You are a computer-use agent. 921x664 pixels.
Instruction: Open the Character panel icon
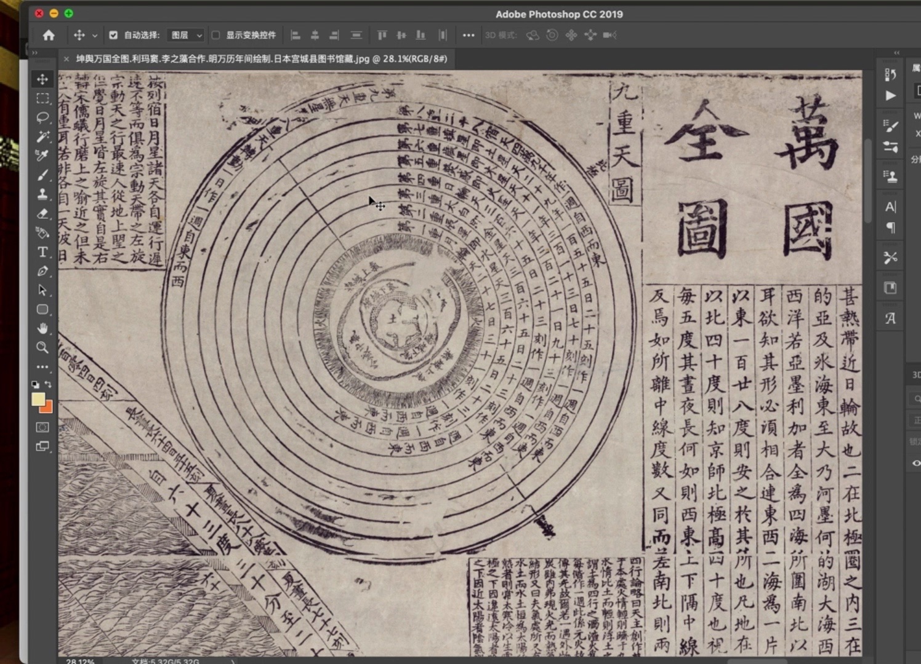pyautogui.click(x=890, y=207)
